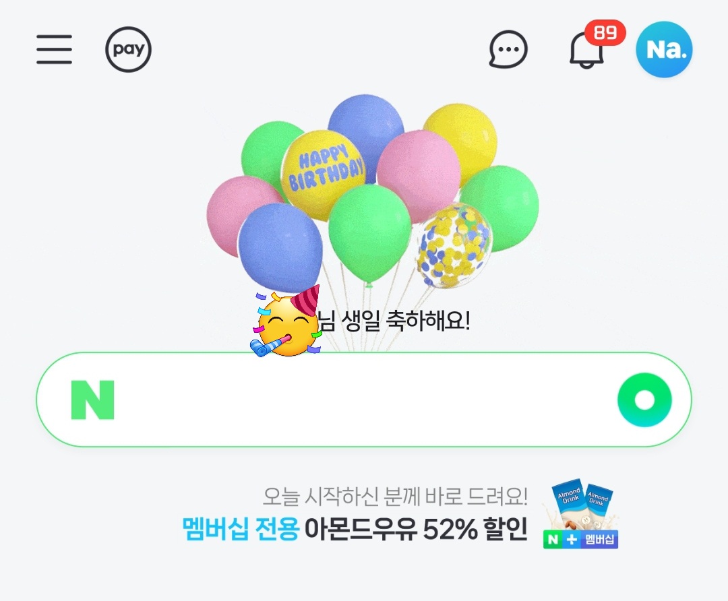Click the Almond Drink product thumbnail
728x601 pixels.
tap(582, 505)
